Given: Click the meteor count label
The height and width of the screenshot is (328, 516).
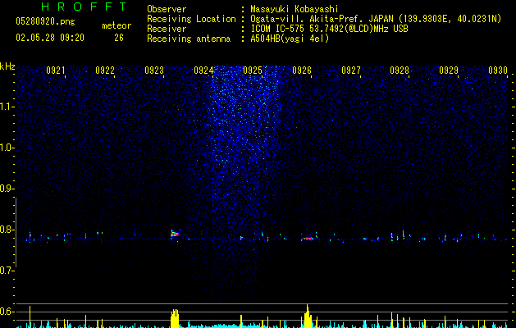Looking at the screenshot, I should tap(116, 25).
